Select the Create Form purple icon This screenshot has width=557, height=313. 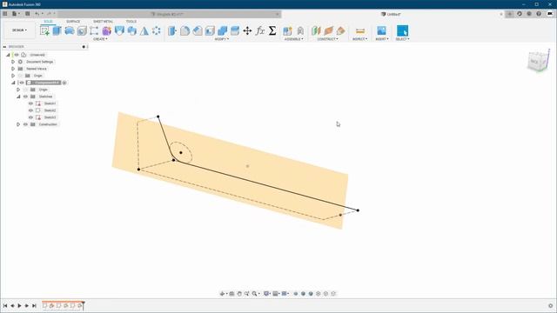(x=106, y=30)
